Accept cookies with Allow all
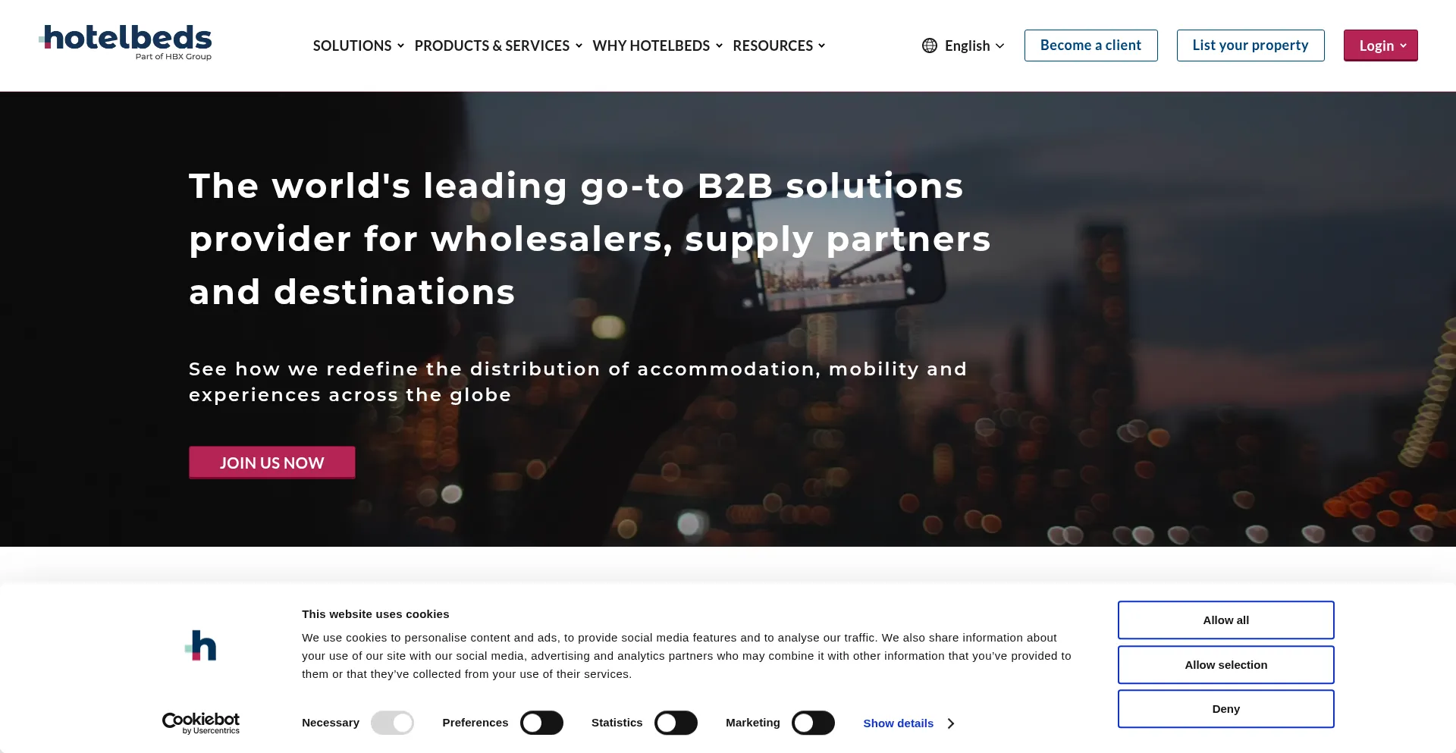This screenshot has width=1456, height=753. coord(1225,620)
